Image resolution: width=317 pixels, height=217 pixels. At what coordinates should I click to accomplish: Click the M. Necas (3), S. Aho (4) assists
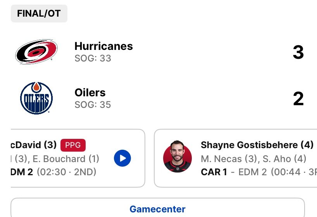pyautogui.click(x=253, y=159)
